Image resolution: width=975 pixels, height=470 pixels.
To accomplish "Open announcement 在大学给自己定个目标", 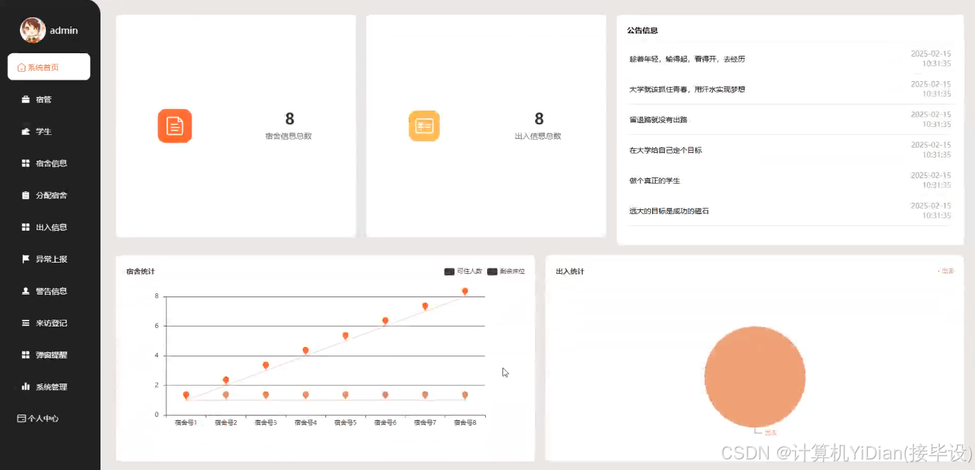I will pyautogui.click(x=666, y=150).
